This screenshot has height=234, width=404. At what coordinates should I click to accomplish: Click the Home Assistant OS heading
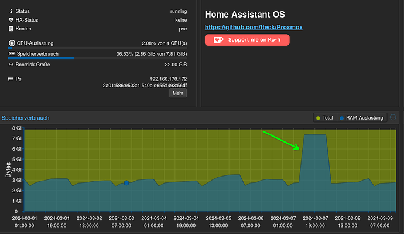(245, 15)
